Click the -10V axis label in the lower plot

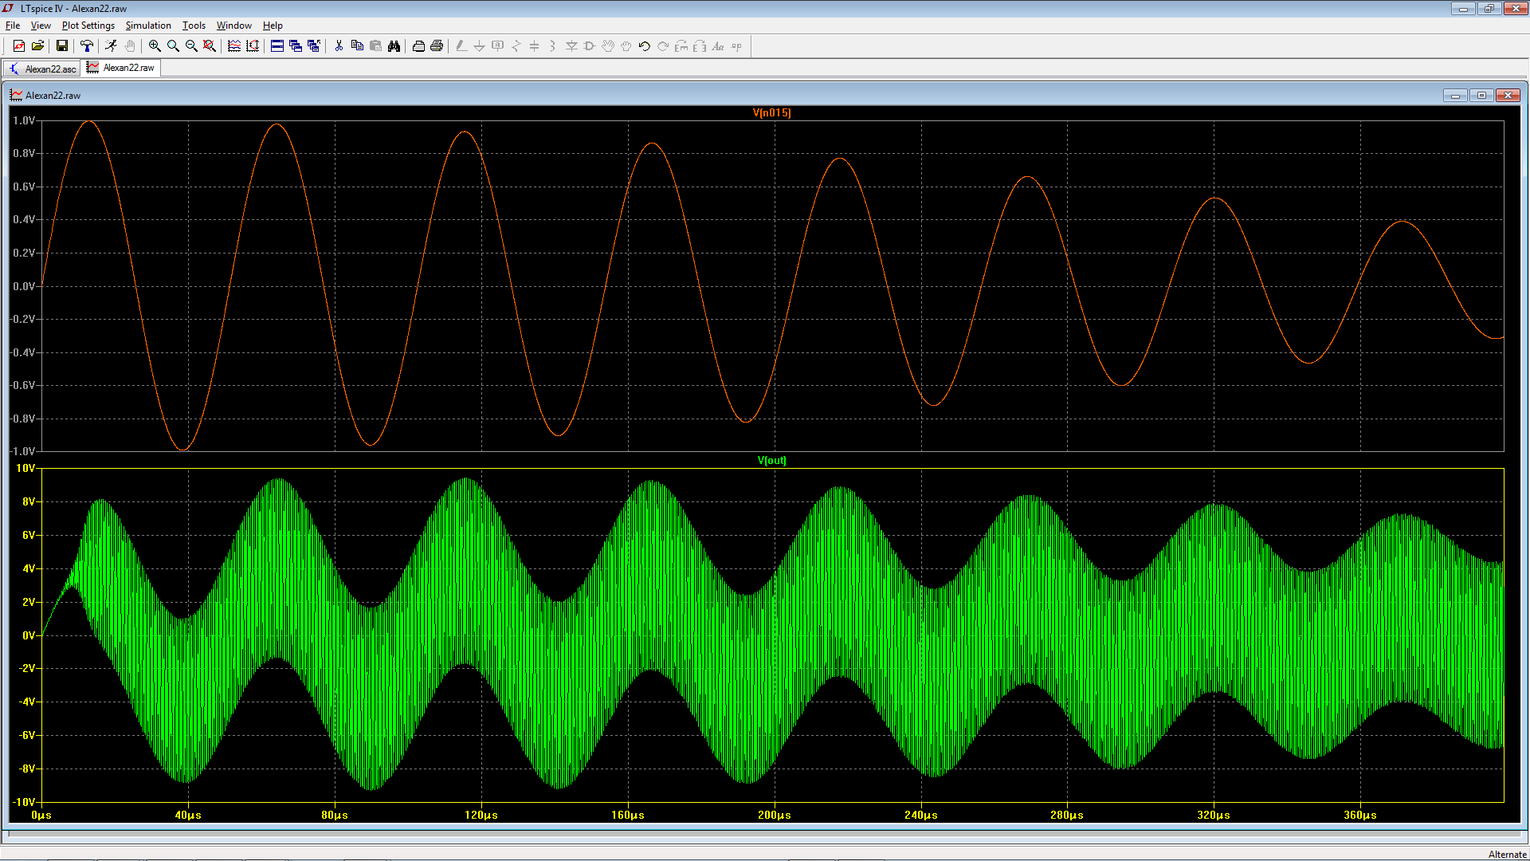24,802
